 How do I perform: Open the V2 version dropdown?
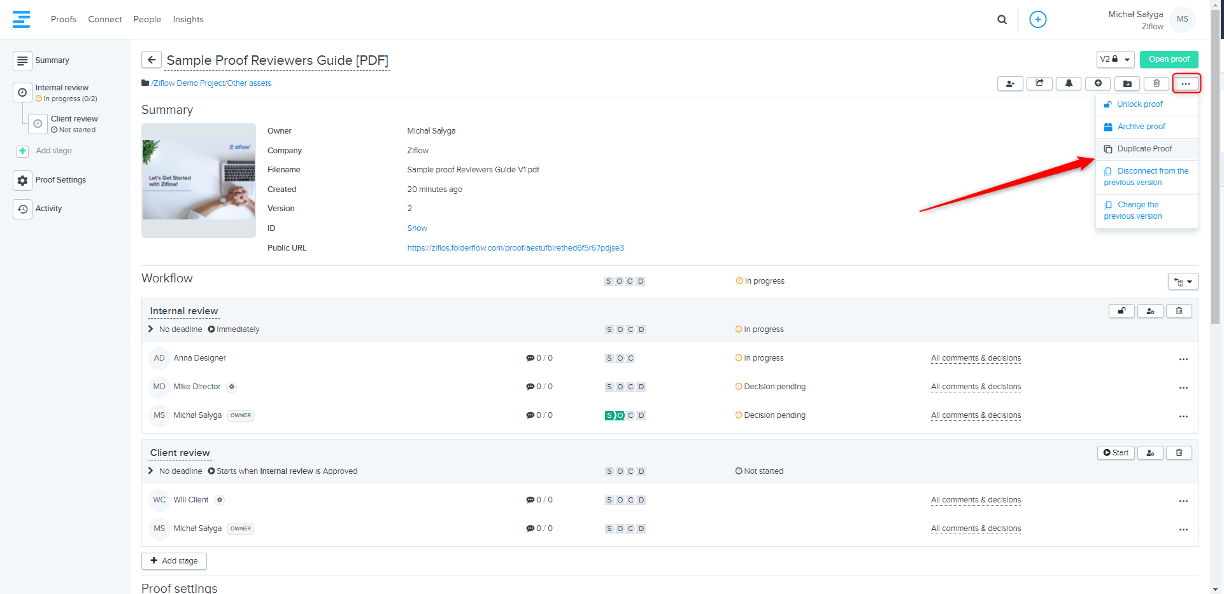(1115, 59)
